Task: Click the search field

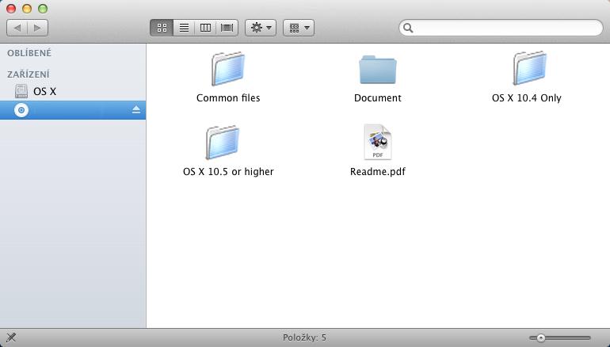Action: pyautogui.click(x=501, y=28)
